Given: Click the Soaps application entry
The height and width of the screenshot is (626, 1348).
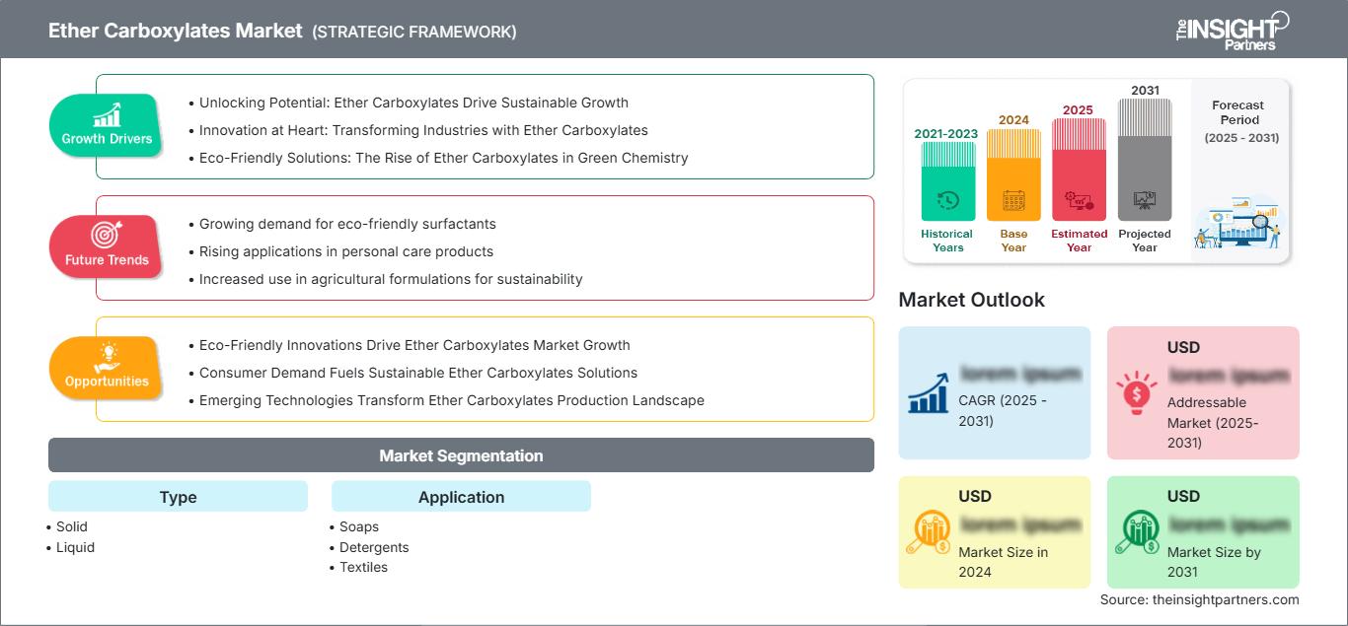Looking at the screenshot, I should click(359, 526).
